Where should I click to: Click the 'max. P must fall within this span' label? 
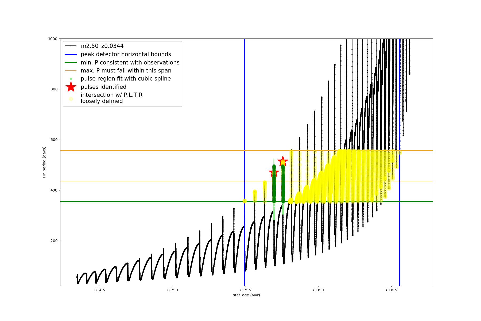pos(126,71)
